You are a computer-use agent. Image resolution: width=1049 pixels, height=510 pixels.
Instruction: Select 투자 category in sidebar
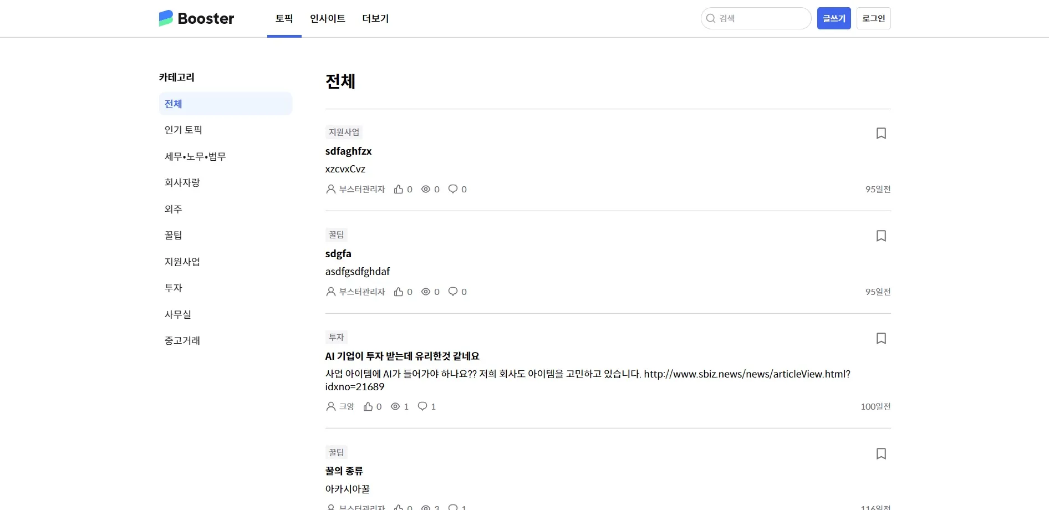pyautogui.click(x=226, y=288)
